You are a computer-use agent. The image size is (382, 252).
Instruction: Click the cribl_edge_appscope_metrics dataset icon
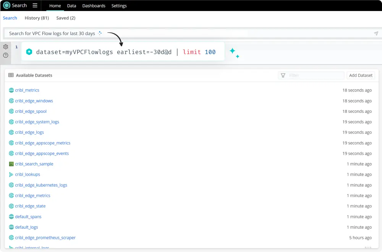(x=11, y=143)
